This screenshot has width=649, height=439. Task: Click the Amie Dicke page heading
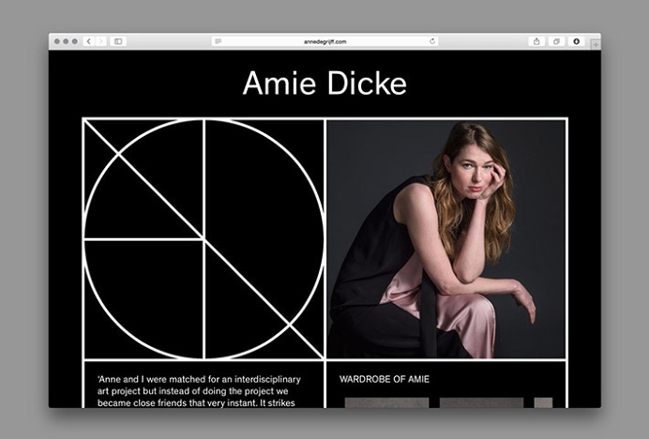point(324,83)
